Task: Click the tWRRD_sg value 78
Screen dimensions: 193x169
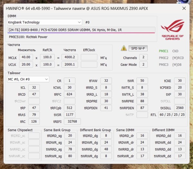Action: 70,149
